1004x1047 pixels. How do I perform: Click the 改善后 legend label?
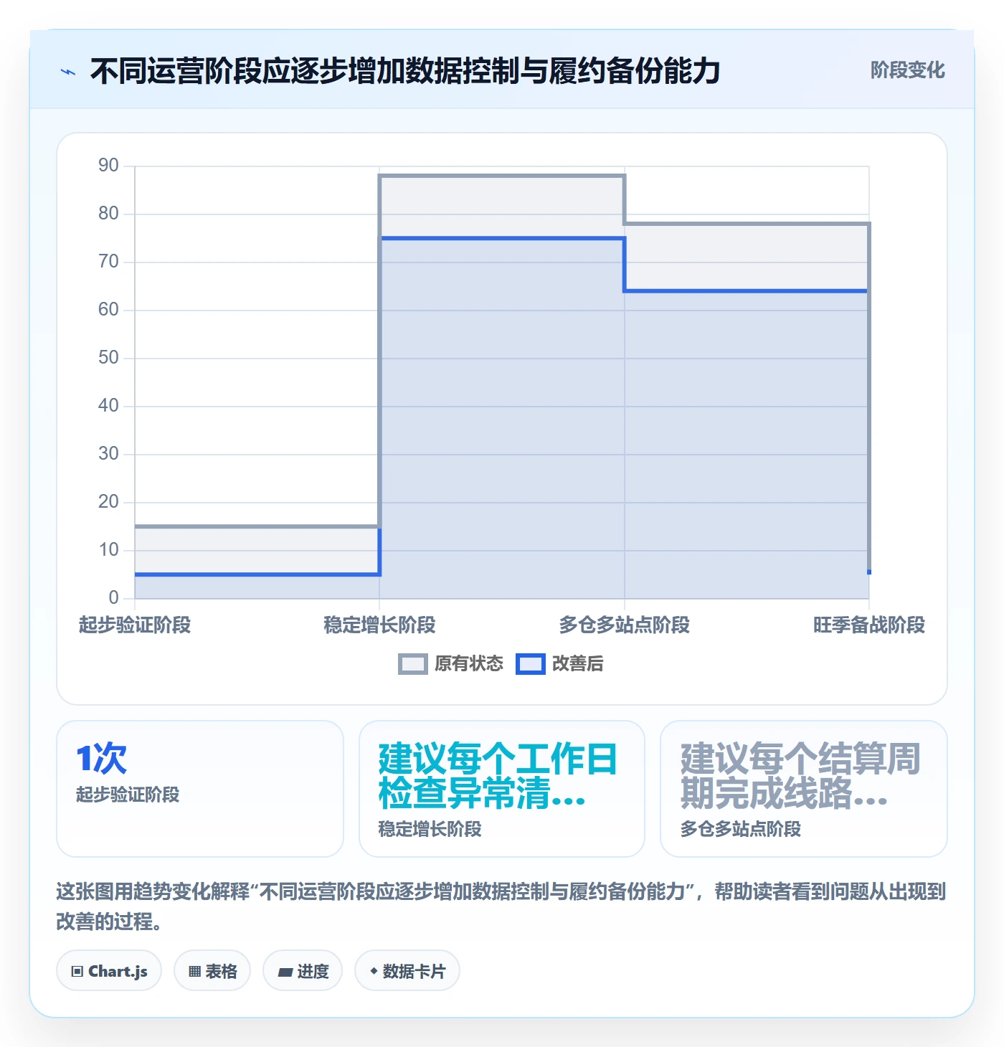[x=578, y=664]
